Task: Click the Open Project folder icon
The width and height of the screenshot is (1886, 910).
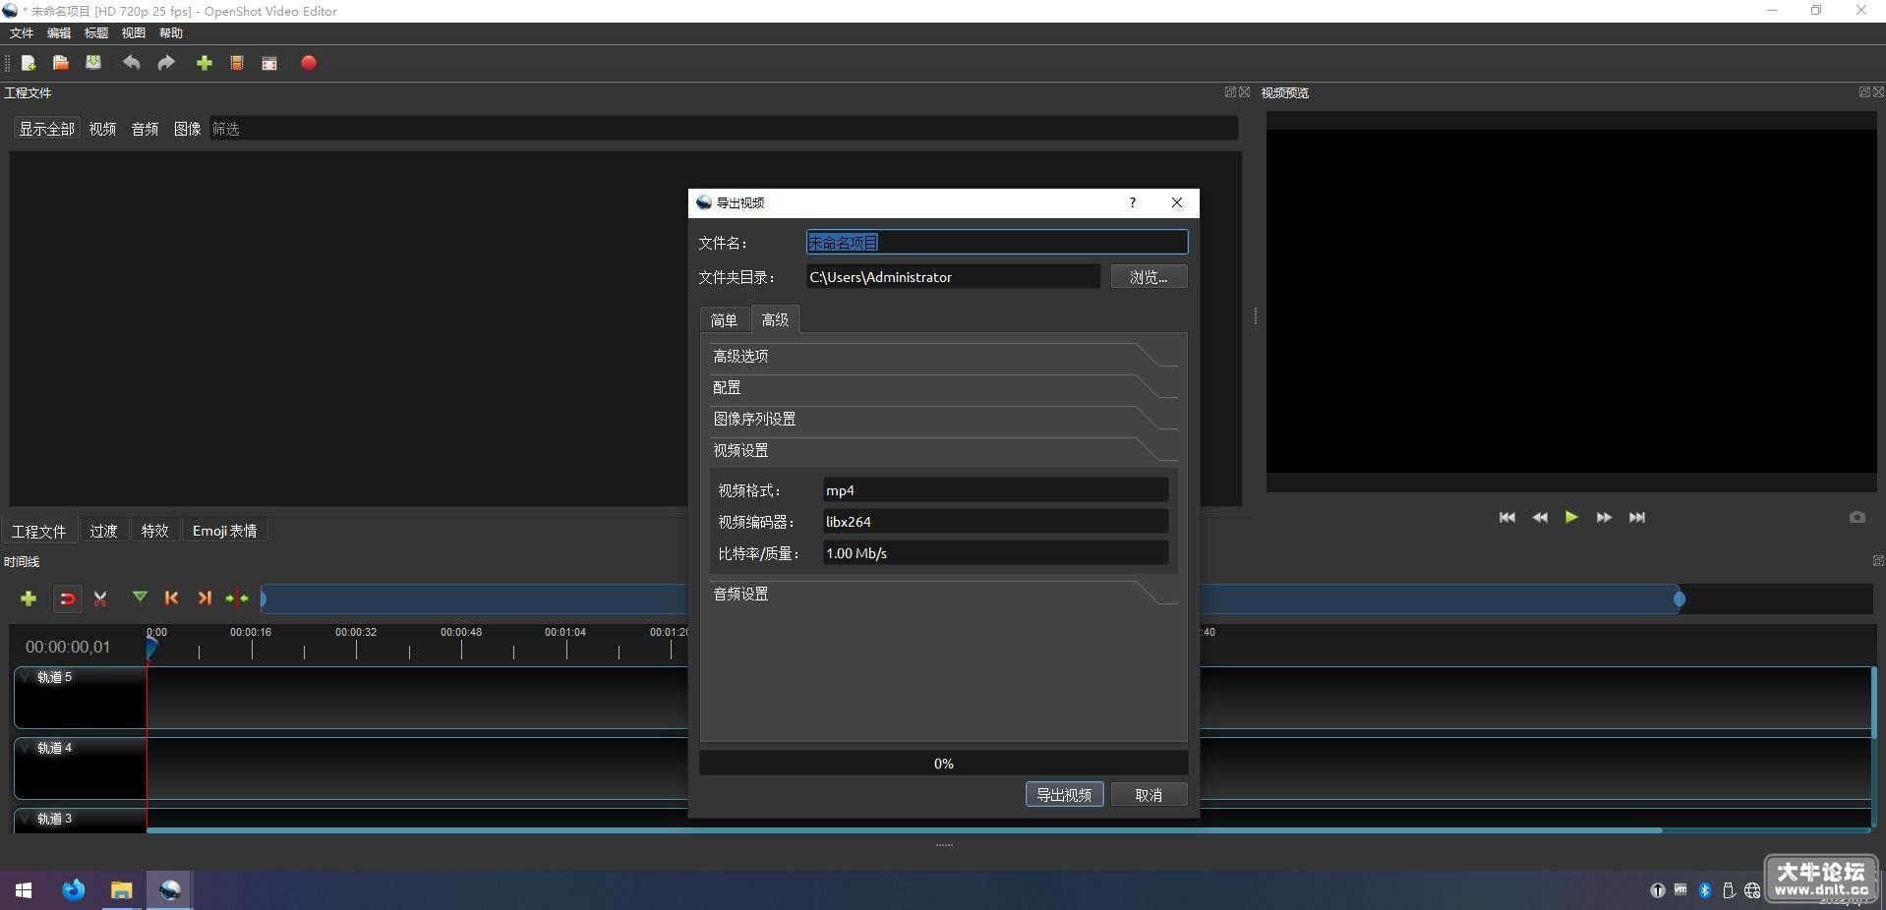Action: point(61,63)
